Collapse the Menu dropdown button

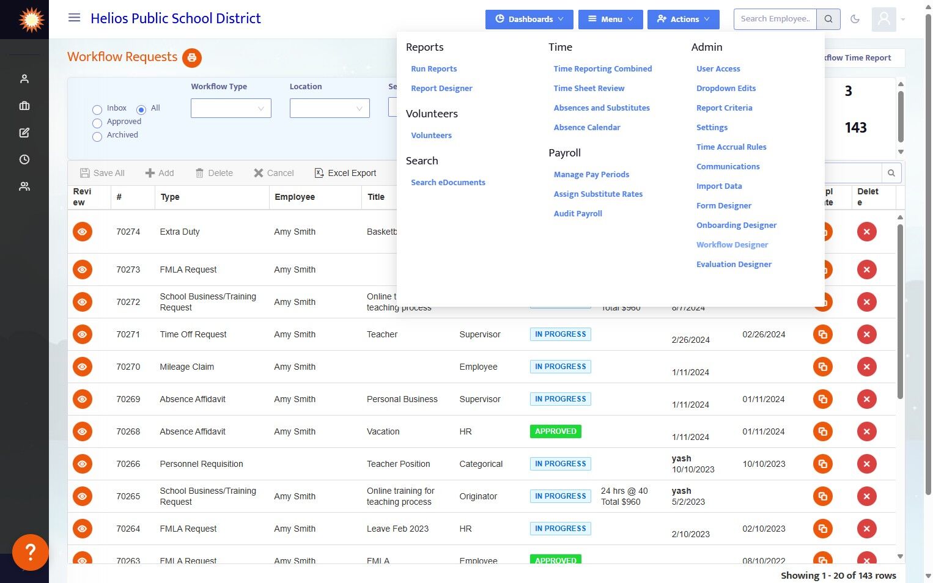611,19
